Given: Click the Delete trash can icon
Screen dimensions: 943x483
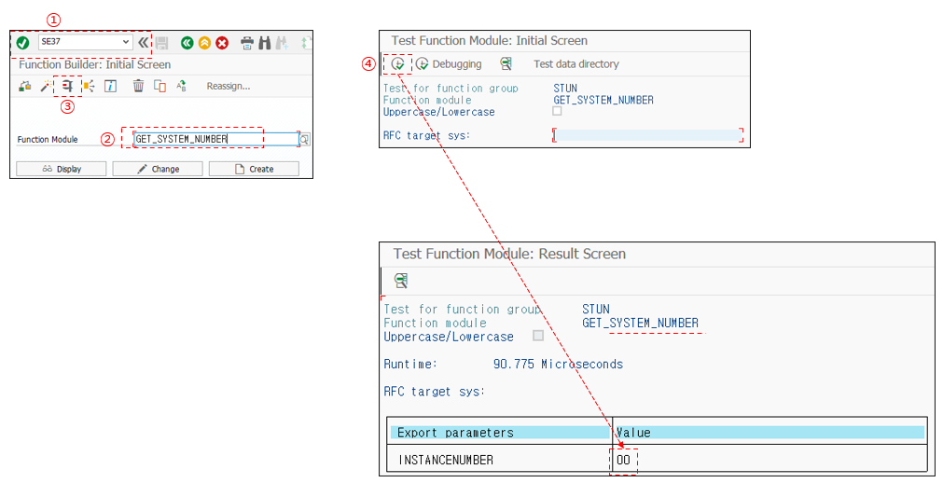Looking at the screenshot, I should tap(138, 86).
